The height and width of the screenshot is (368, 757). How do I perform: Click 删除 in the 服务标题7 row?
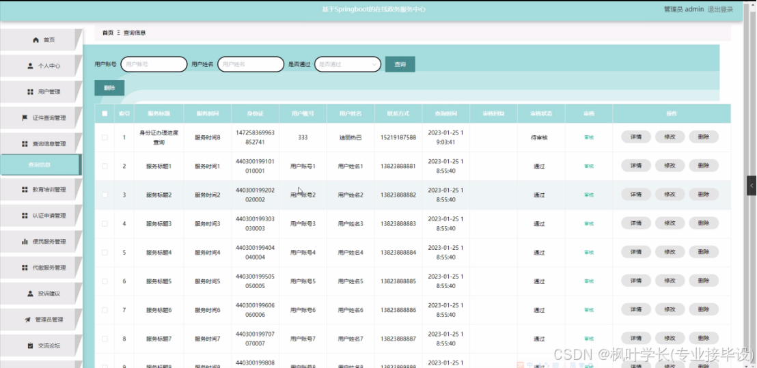point(704,338)
